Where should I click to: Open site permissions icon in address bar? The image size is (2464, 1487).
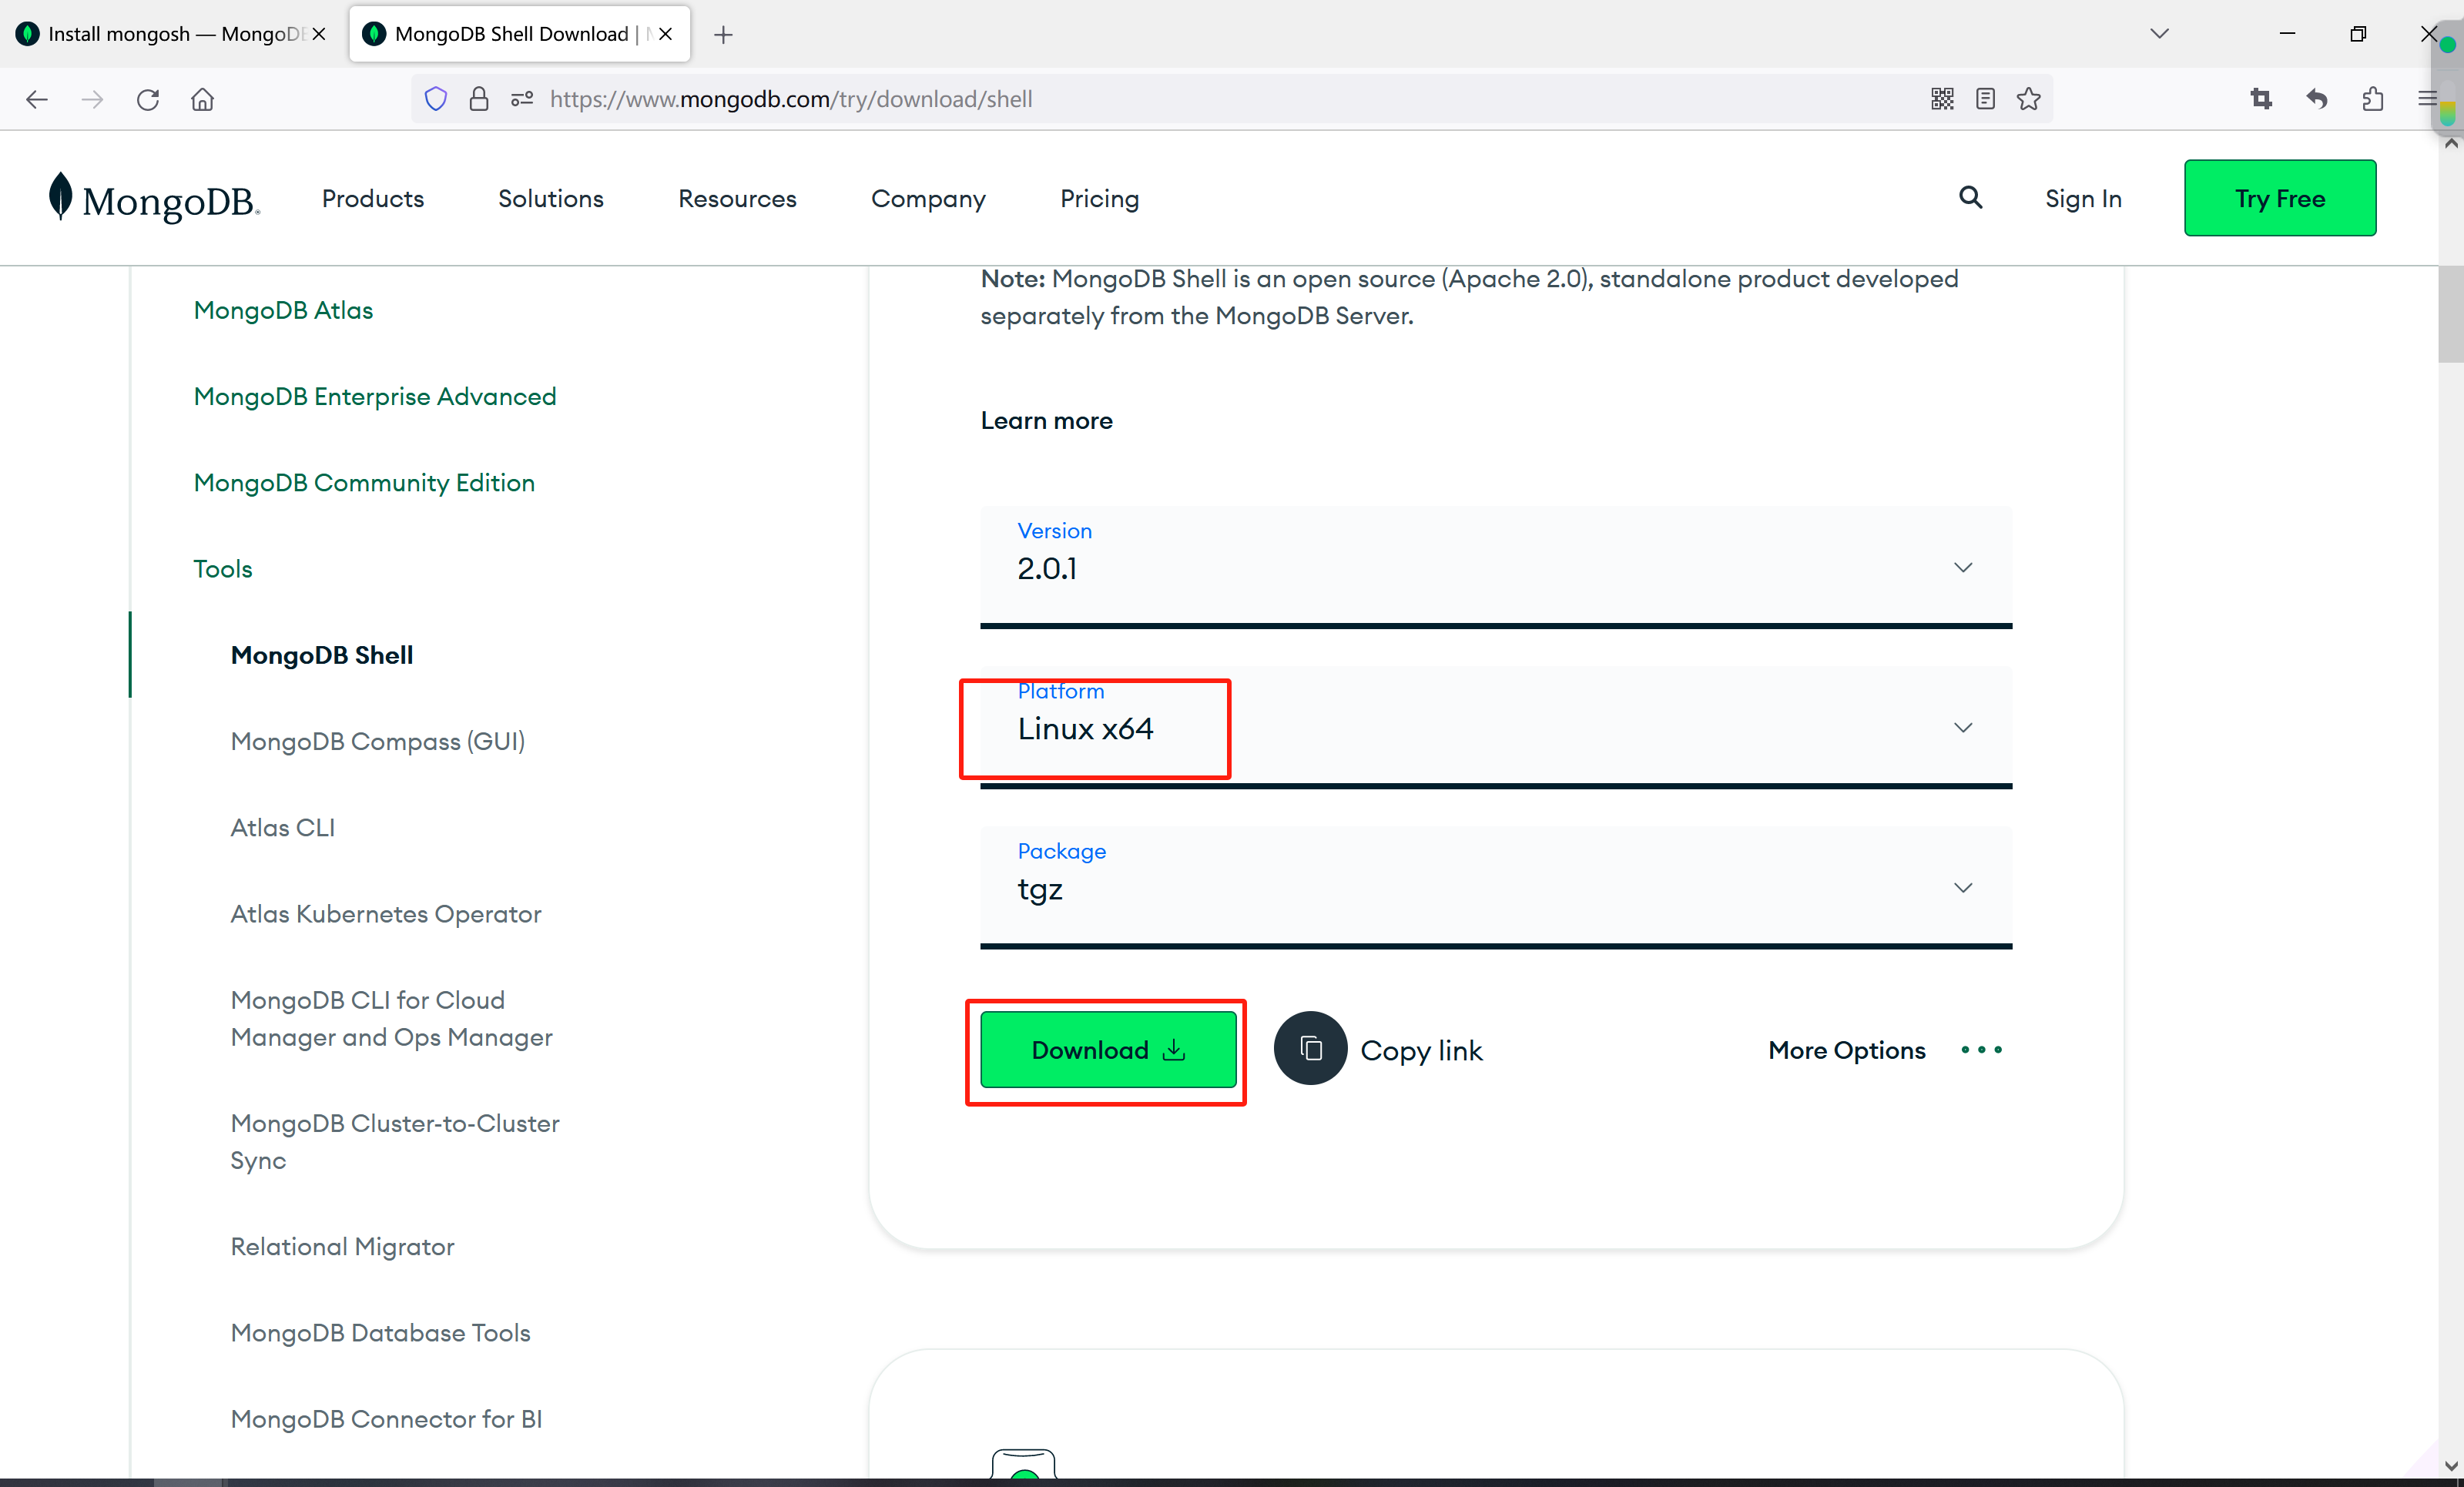coord(522,99)
